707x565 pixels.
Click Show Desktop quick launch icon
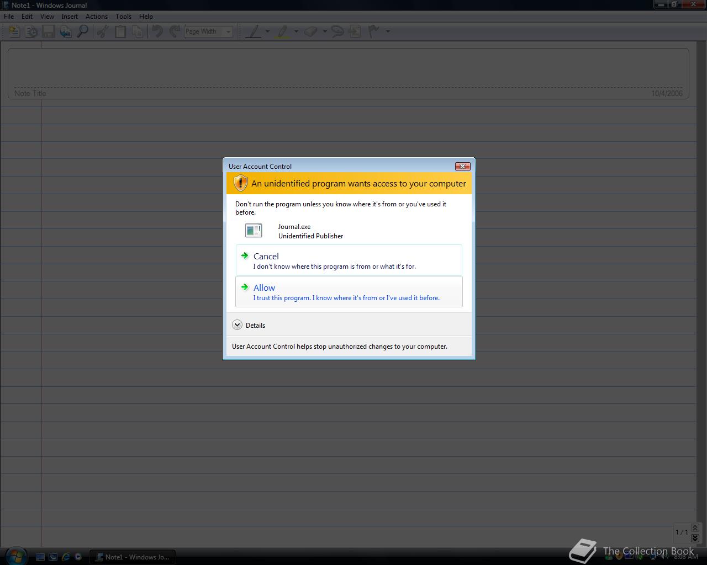click(40, 557)
